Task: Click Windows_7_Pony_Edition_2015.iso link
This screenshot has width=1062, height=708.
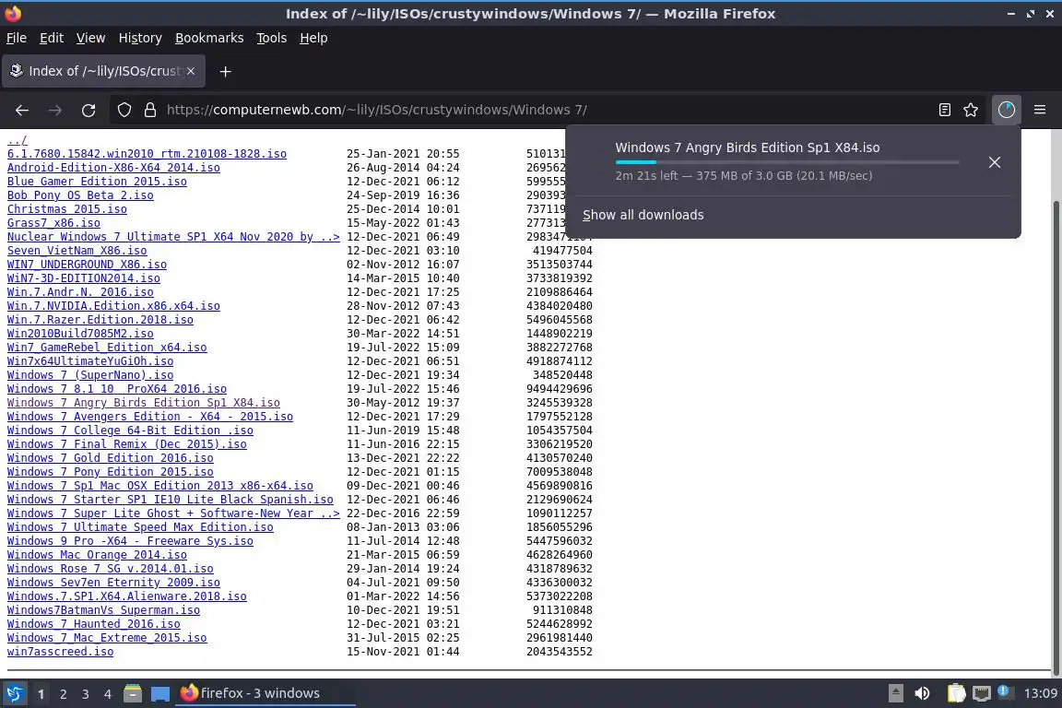Action: click(x=111, y=472)
